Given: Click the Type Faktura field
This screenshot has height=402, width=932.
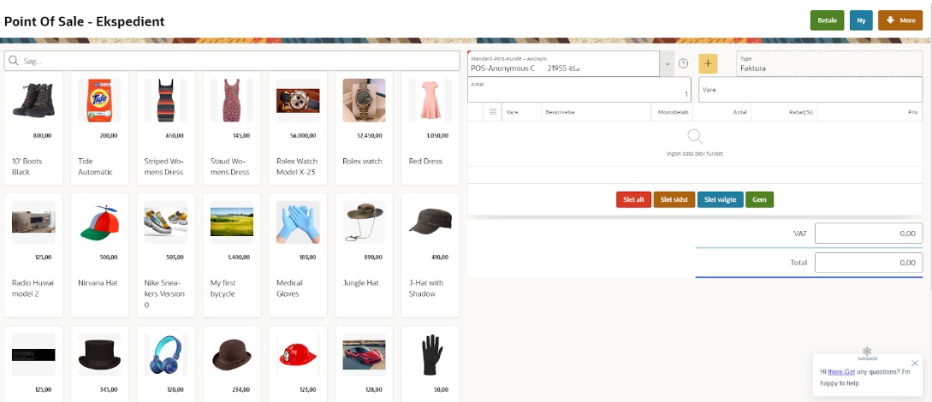Looking at the screenshot, I should (x=829, y=64).
